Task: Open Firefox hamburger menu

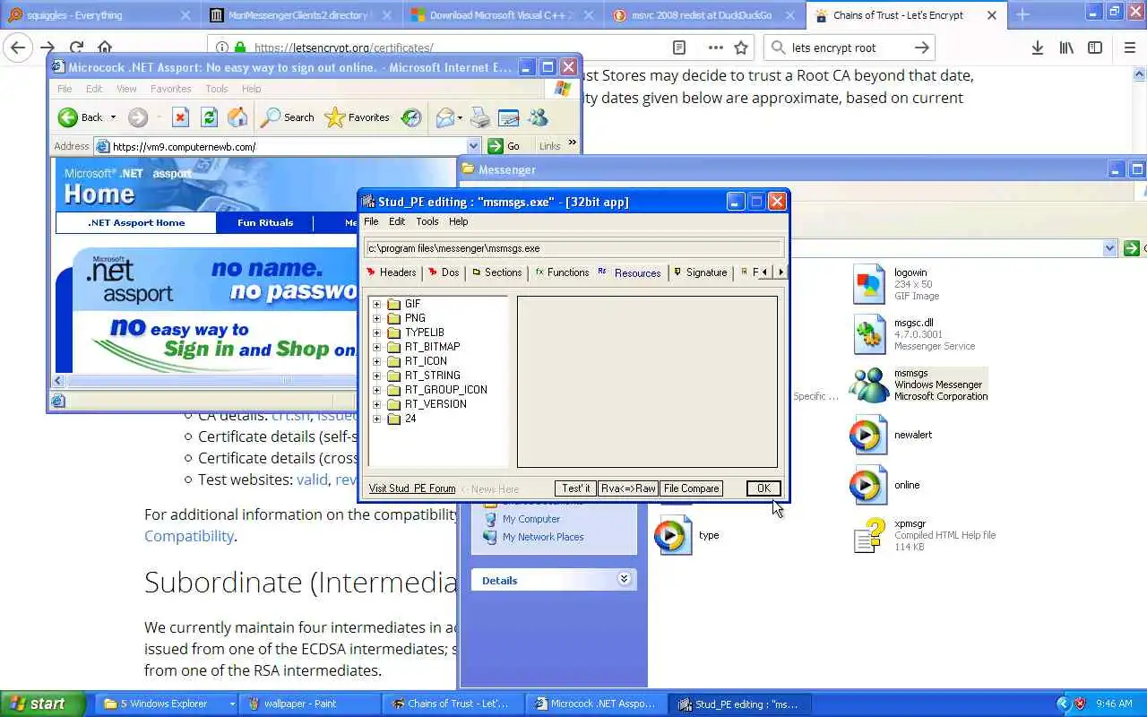Action: (1129, 48)
